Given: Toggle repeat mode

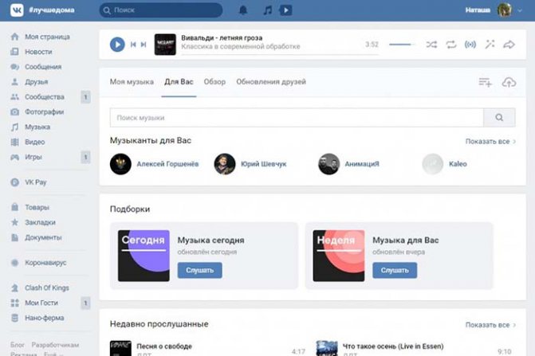Looking at the screenshot, I should coord(451,45).
